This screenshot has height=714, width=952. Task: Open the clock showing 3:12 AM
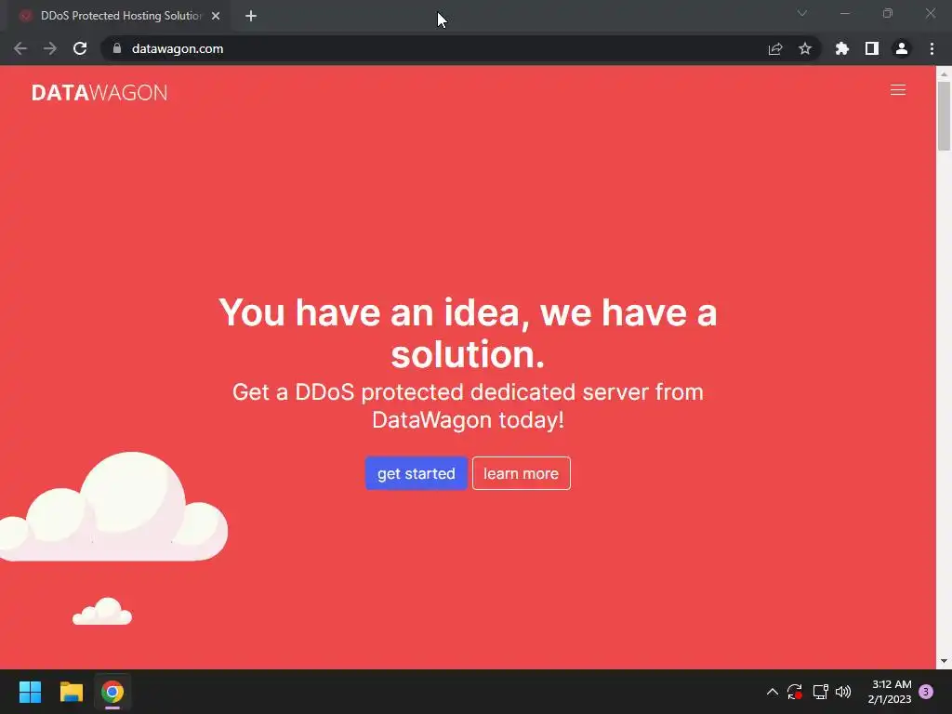click(890, 692)
